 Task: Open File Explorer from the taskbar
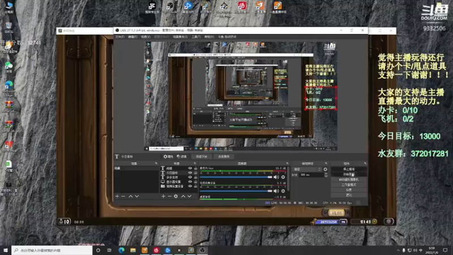coord(133,250)
